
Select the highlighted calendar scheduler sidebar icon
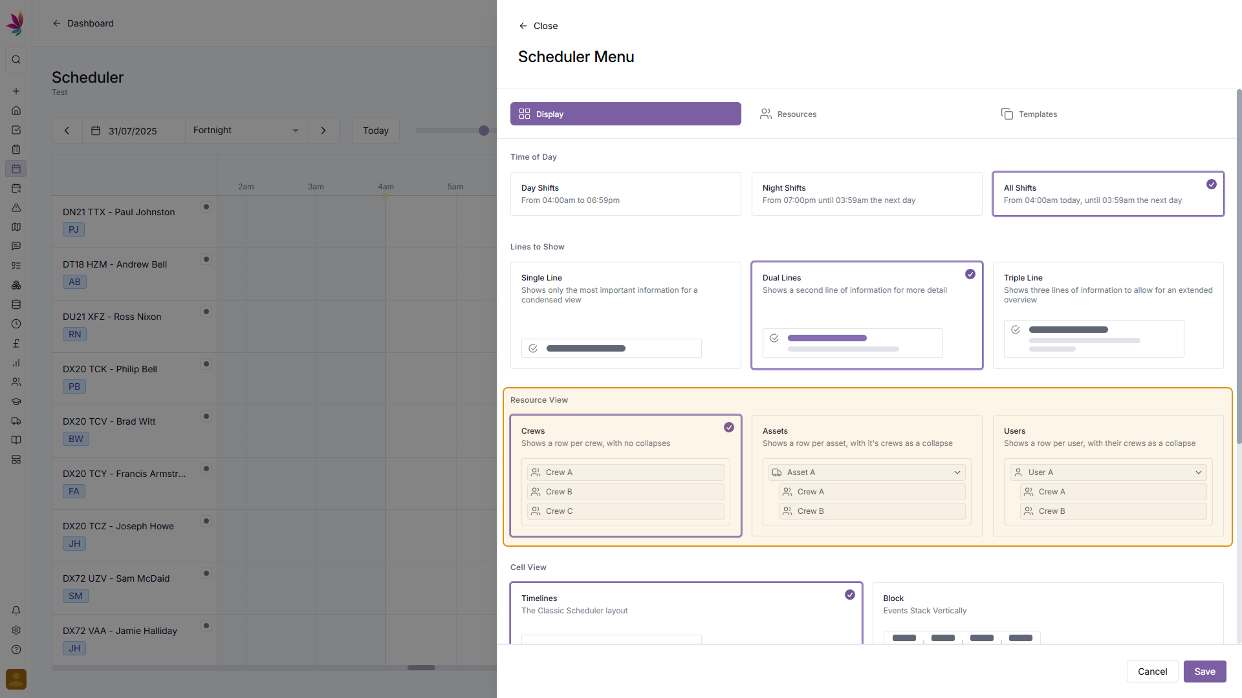[16, 169]
